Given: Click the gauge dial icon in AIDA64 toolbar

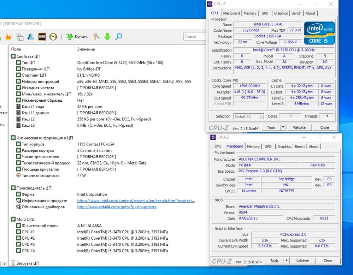Looking at the screenshot, I should (53, 37).
